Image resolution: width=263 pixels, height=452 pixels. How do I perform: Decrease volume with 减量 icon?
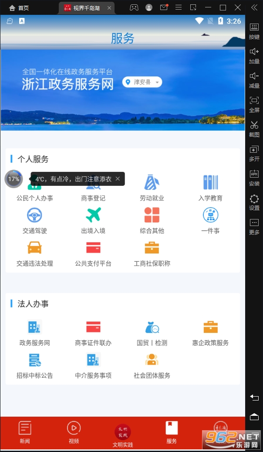254,76
